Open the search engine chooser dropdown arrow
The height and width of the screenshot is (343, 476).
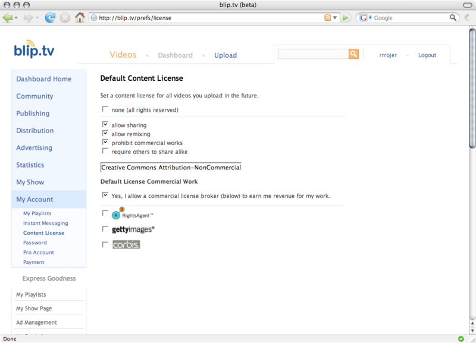pyautogui.click(x=370, y=18)
